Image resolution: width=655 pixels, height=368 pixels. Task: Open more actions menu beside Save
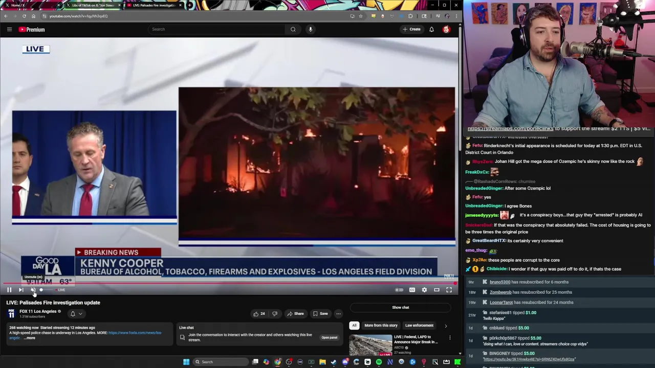click(338, 314)
